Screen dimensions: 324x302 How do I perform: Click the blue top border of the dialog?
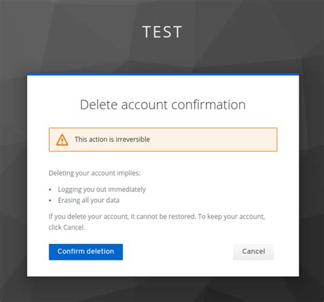pos(163,74)
